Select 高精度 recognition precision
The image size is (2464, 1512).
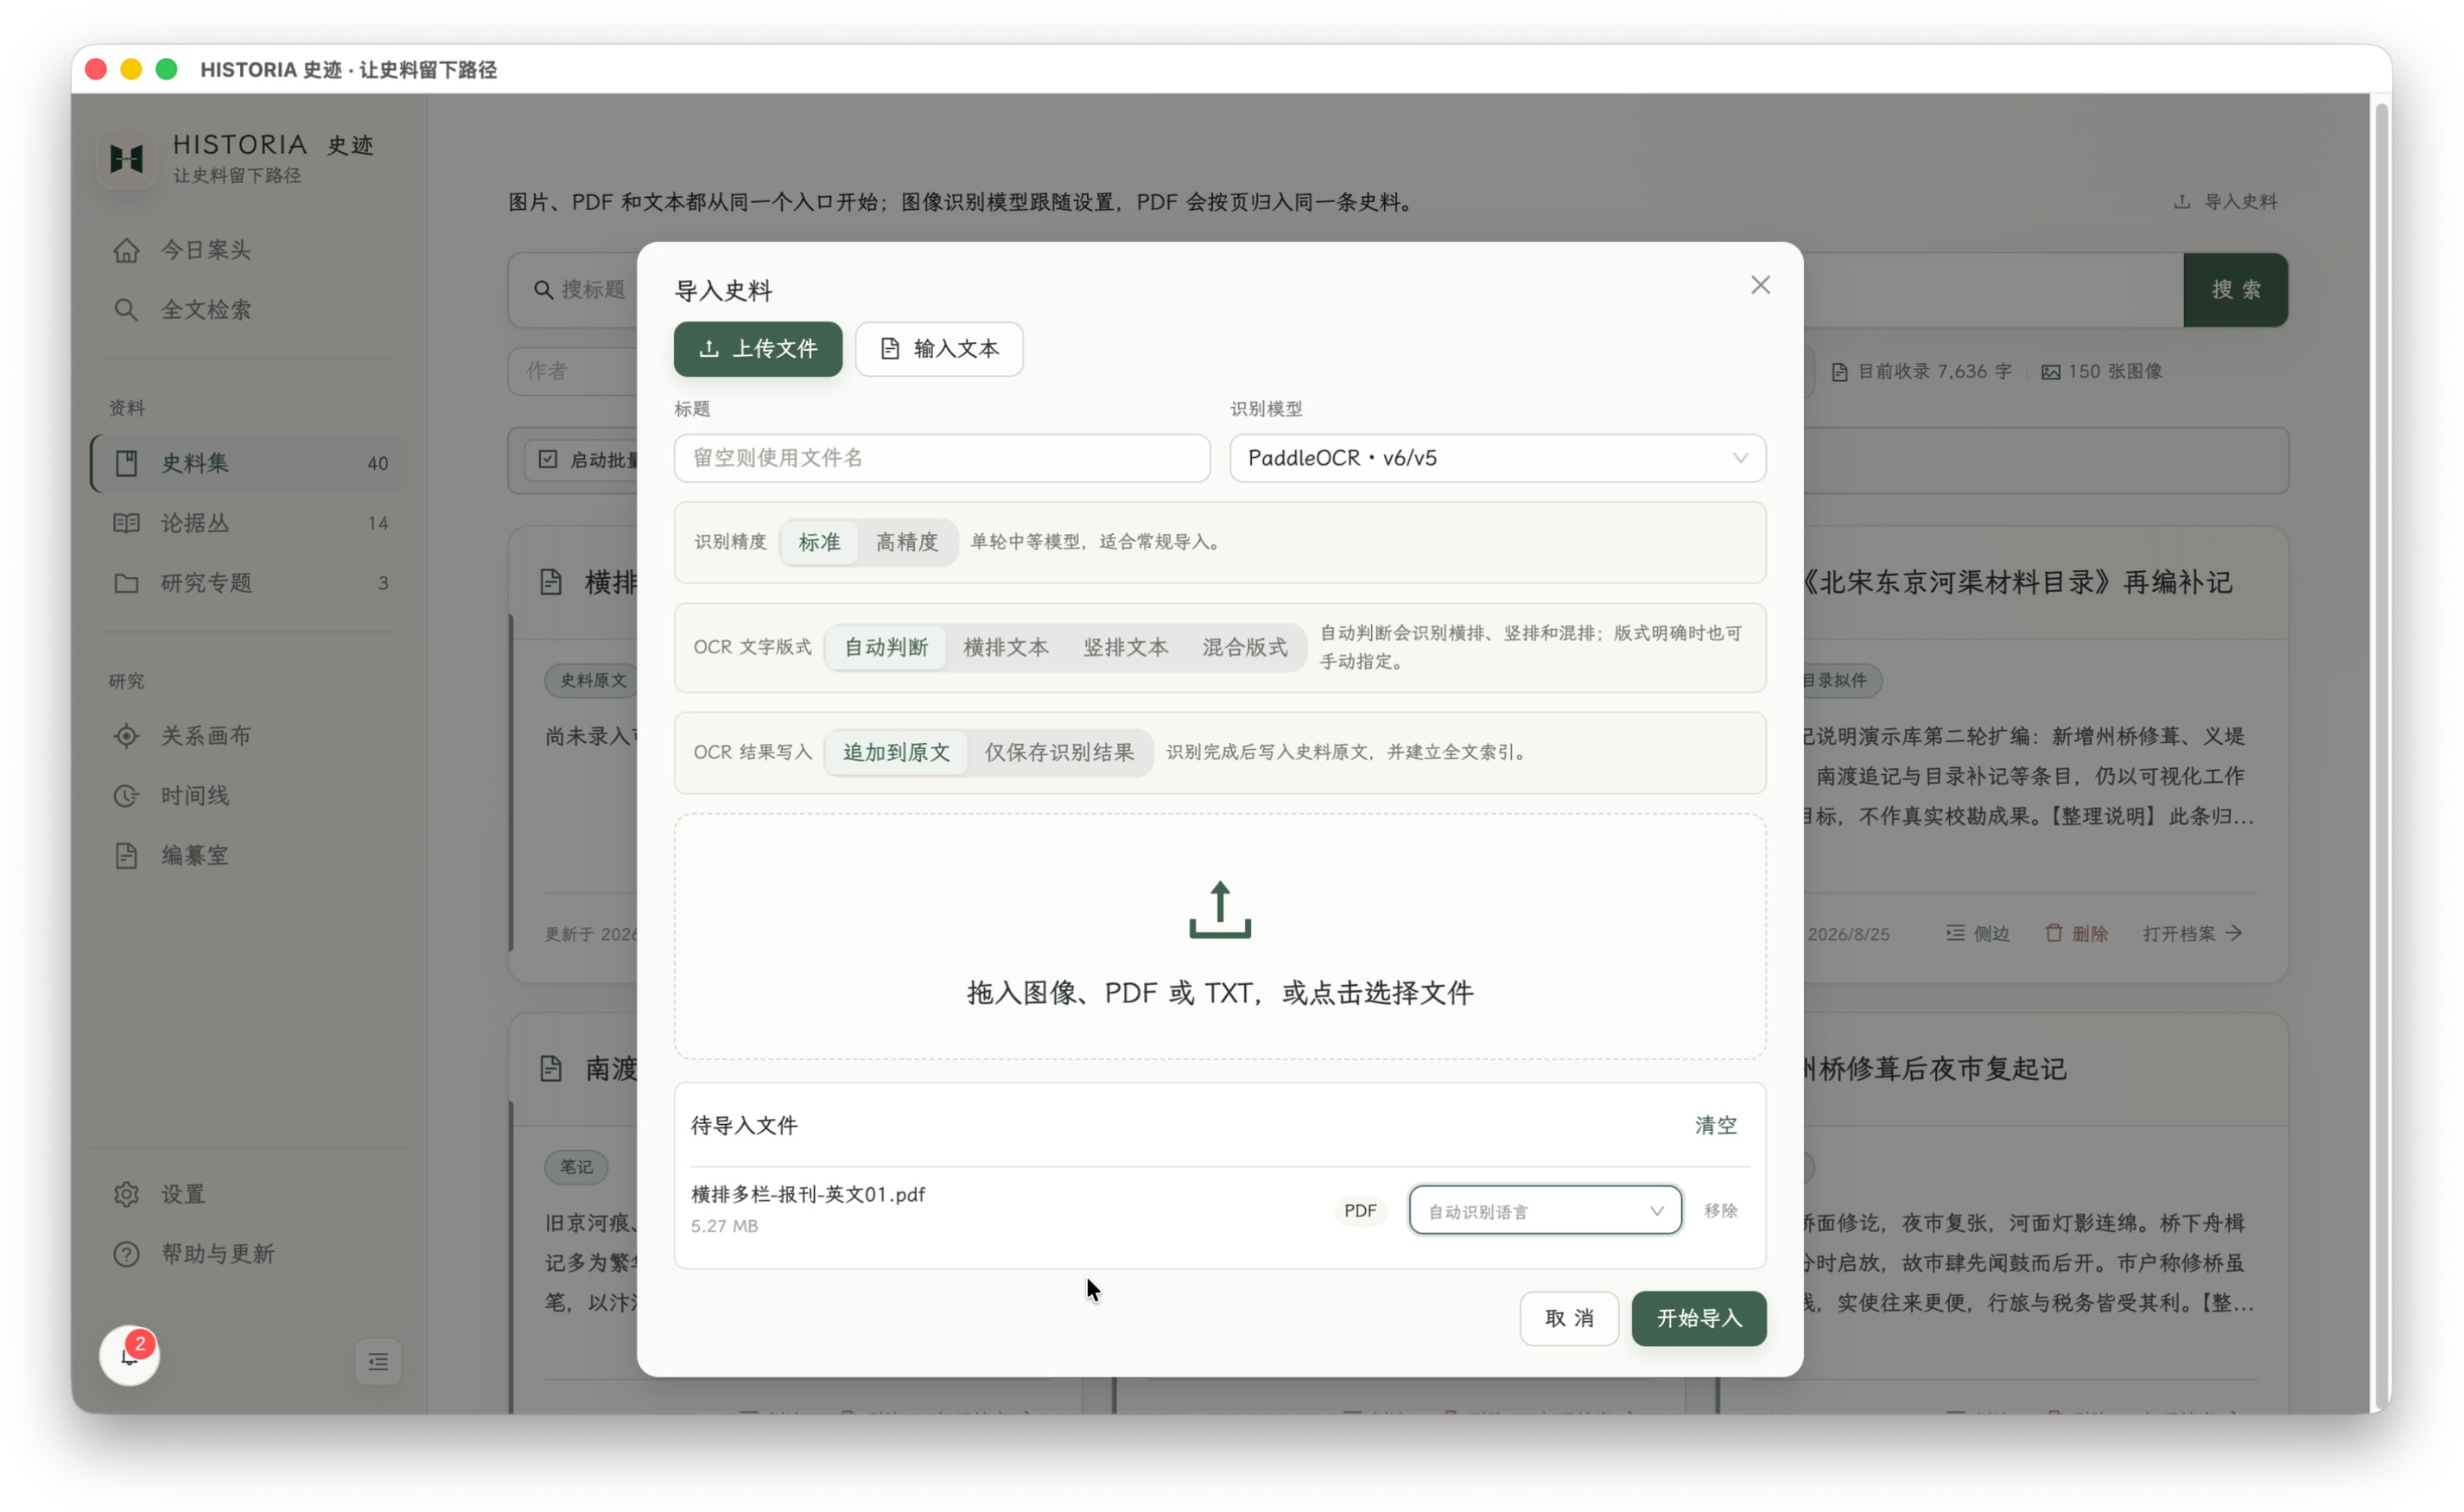907,542
